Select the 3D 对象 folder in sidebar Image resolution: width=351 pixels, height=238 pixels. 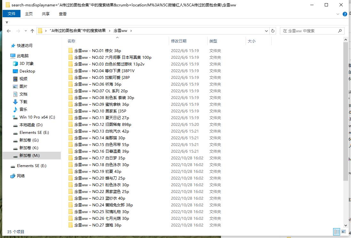26,64
